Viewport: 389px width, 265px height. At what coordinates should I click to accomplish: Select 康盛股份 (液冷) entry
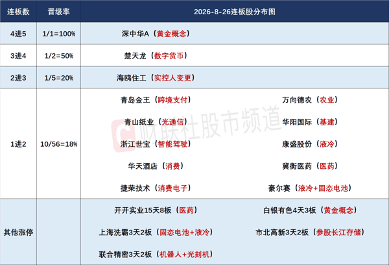click(310, 144)
